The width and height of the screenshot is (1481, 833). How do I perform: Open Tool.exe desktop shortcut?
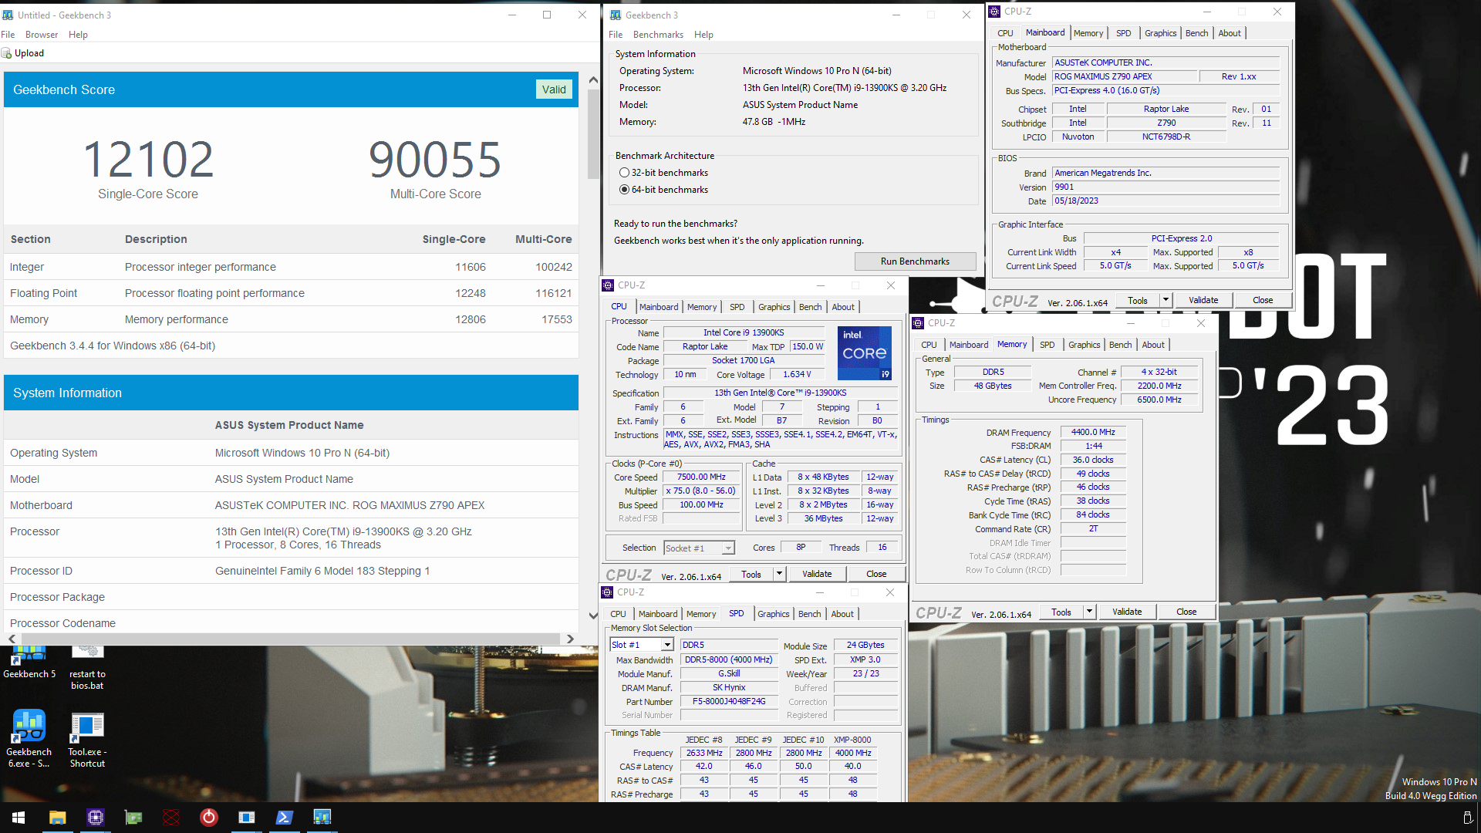(x=87, y=738)
